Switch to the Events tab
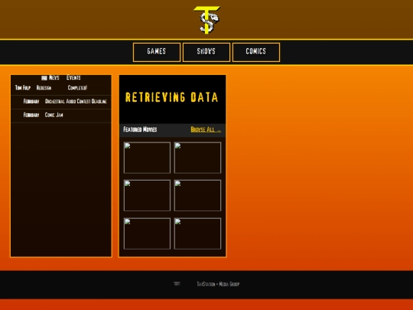This screenshot has height=310, width=413. point(73,77)
